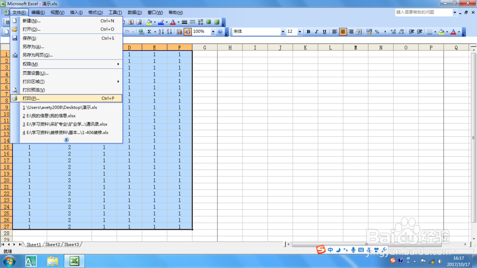Switch to Sheet3 tab
Screen dimensions: 477x268
72,245
